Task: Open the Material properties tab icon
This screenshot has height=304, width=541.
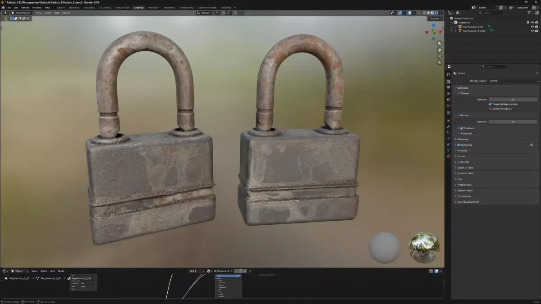Action: pos(448,156)
